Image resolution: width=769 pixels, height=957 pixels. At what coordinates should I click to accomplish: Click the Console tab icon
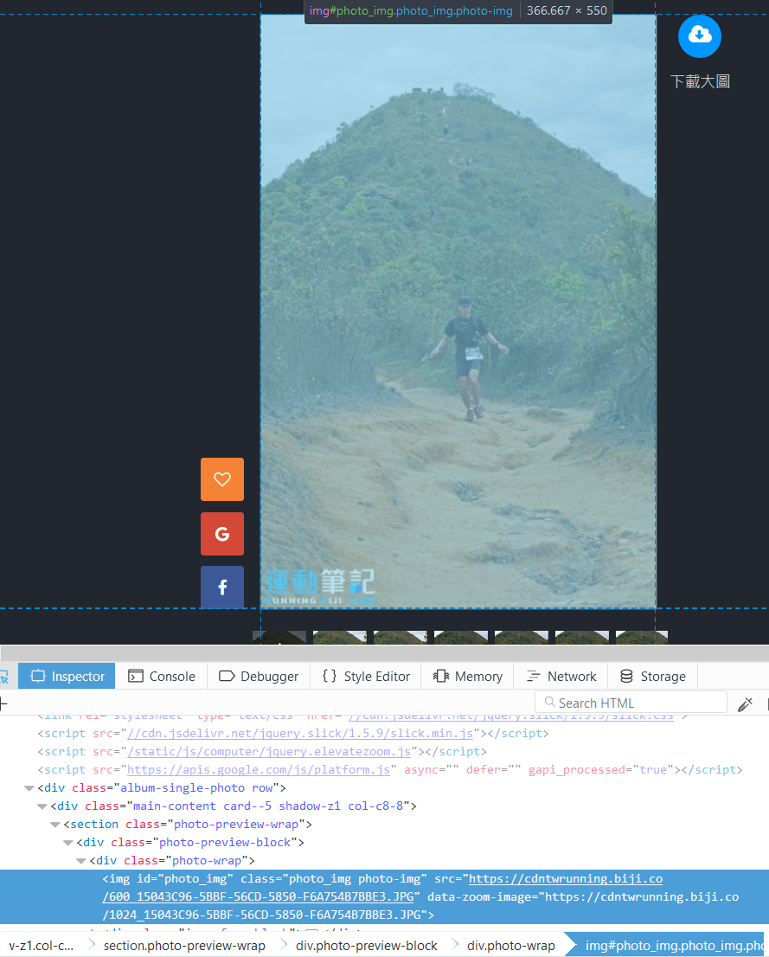(x=136, y=677)
